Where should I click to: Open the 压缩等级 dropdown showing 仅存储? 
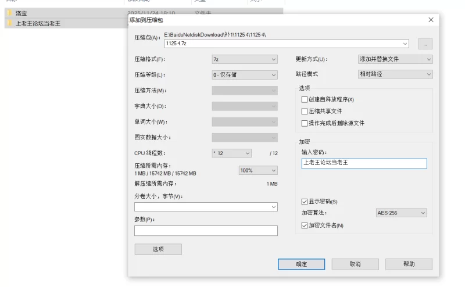click(245, 75)
